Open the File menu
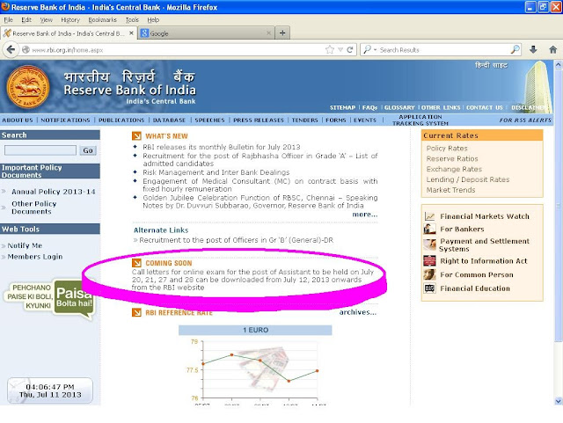This screenshot has width=563, height=423. coord(8,19)
